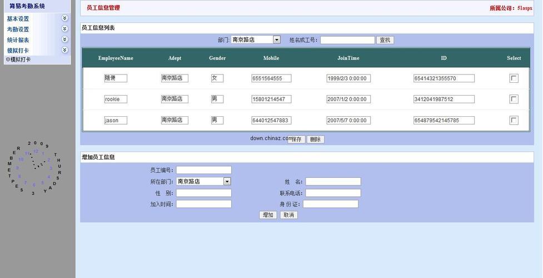Edit ID field 65414321355570
The height and width of the screenshot is (278, 543).
point(444,78)
